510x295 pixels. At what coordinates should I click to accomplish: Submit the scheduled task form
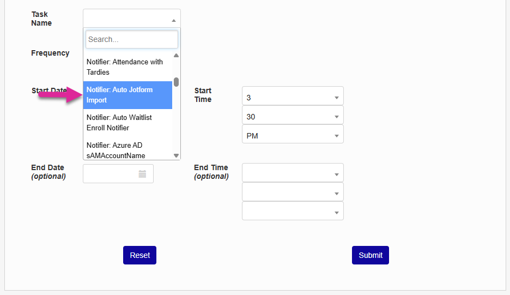coord(370,255)
